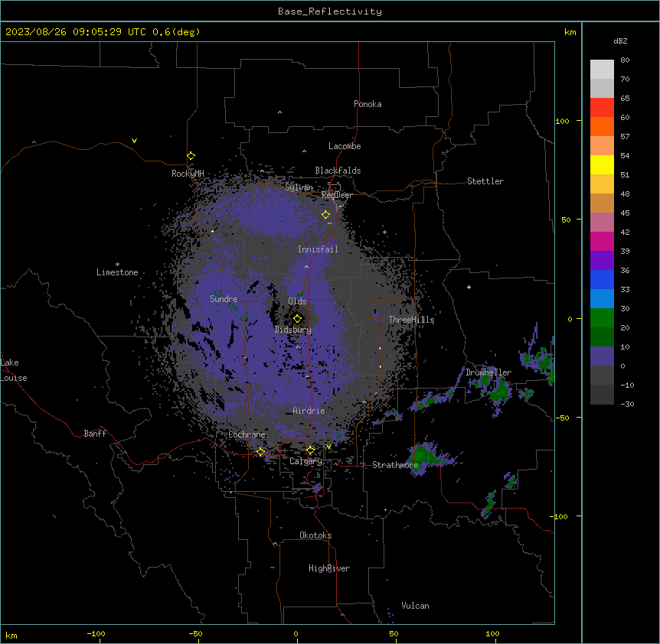This screenshot has height=644, width=660.
Task: Click the white asterisk marker east of Innisfail
Action: tap(384, 232)
